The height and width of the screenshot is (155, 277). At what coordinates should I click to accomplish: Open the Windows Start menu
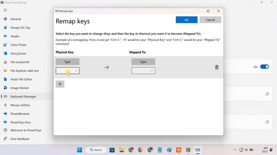[x=80, y=150]
